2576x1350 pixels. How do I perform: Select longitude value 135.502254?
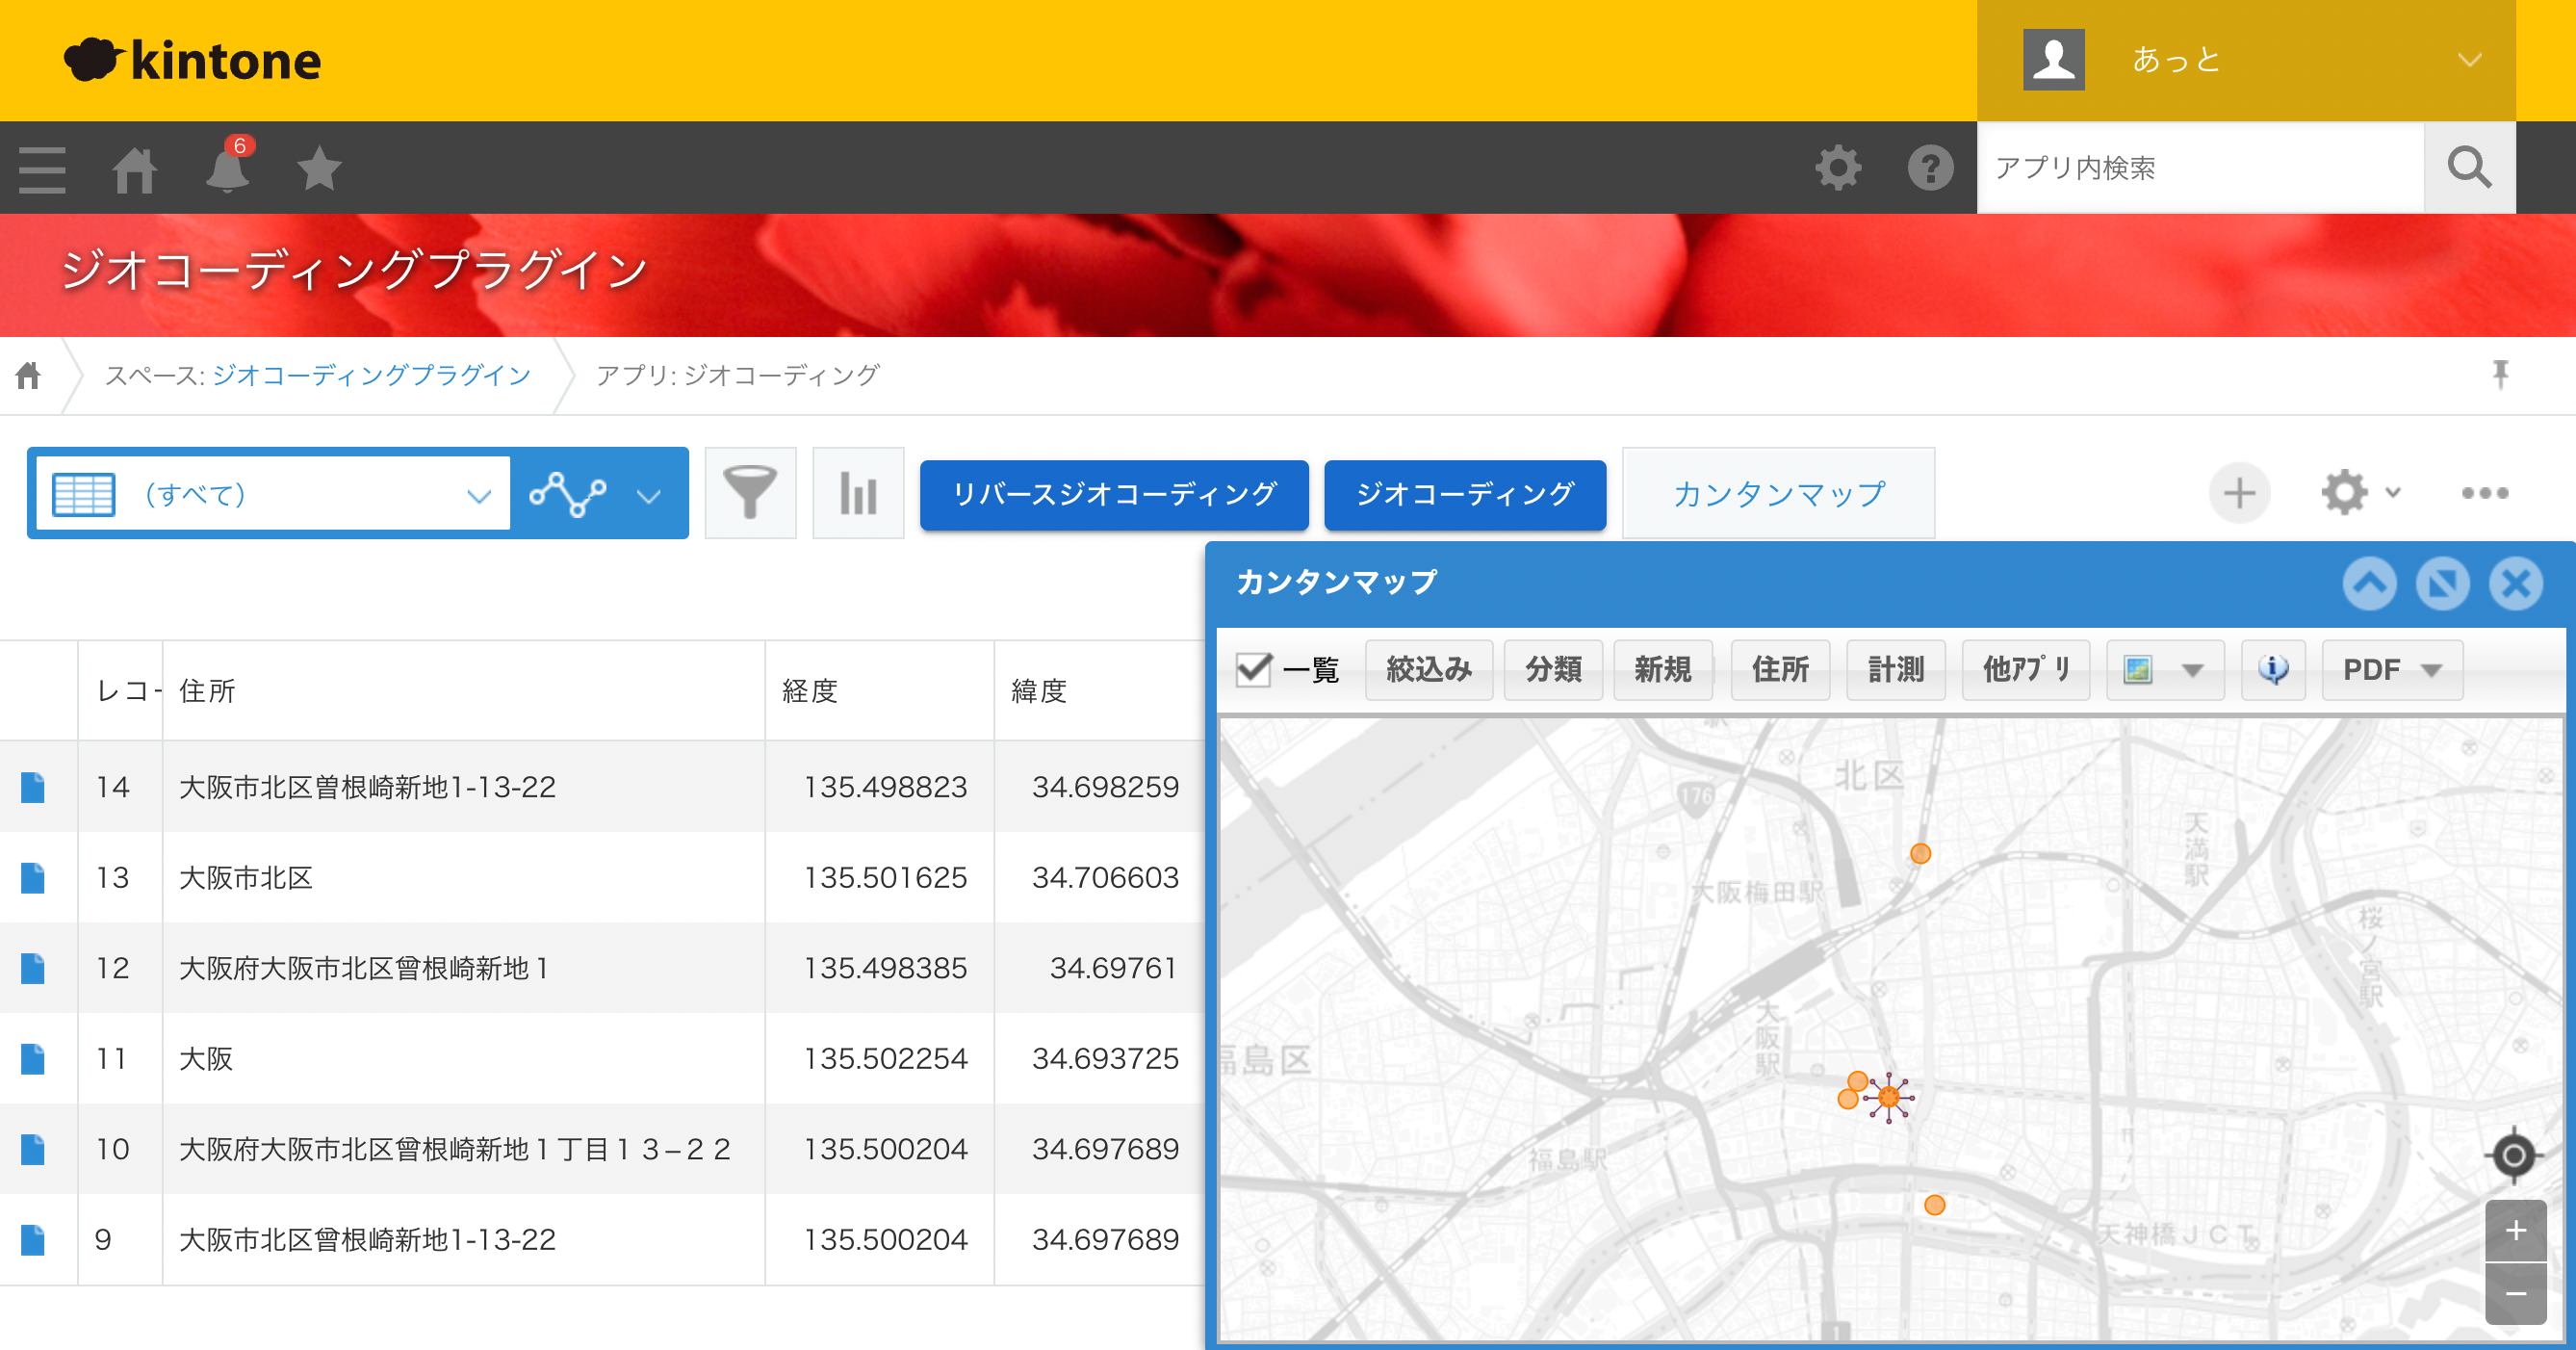(x=885, y=1059)
